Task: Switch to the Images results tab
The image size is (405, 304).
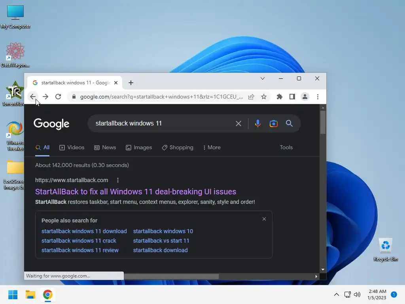Action: pyautogui.click(x=139, y=148)
